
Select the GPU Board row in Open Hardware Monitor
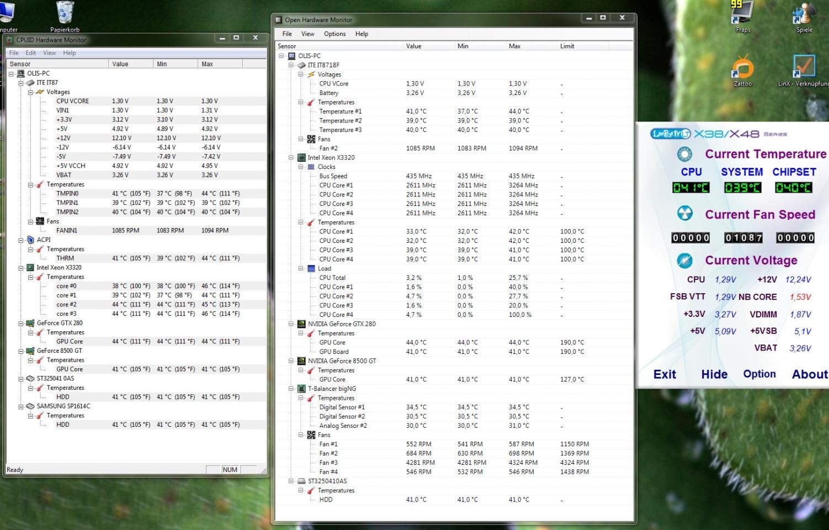click(x=454, y=352)
